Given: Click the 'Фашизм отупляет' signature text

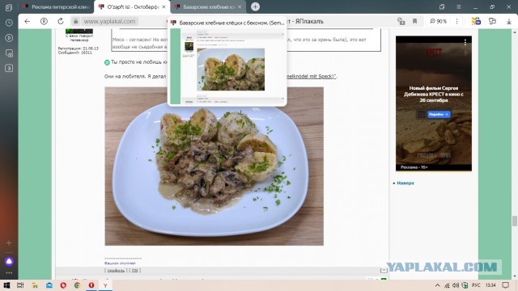Looking at the screenshot, I should point(120,264).
